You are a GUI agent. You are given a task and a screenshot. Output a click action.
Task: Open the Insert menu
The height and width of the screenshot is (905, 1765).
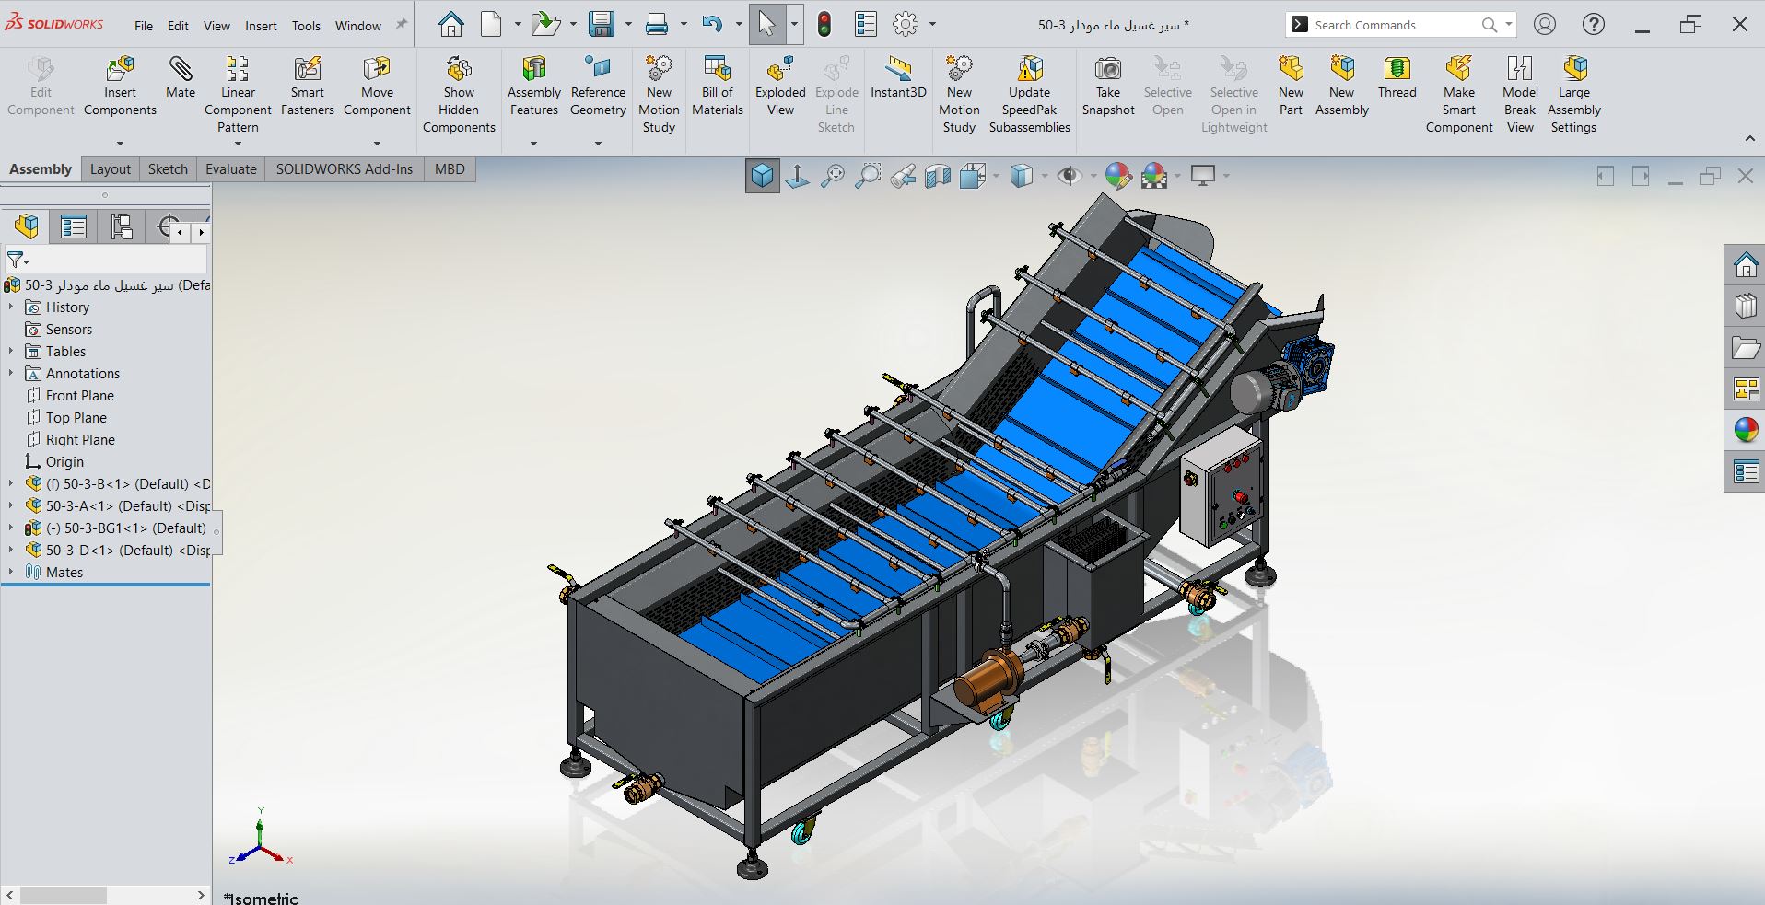click(261, 26)
